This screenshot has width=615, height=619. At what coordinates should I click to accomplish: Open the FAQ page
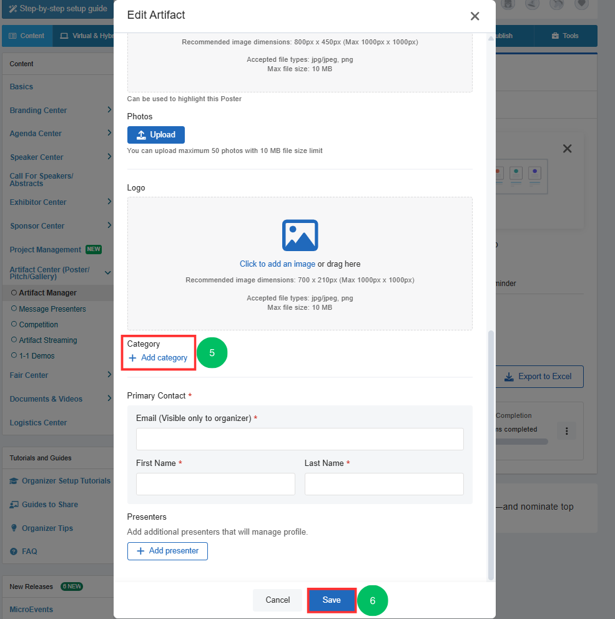(x=29, y=552)
